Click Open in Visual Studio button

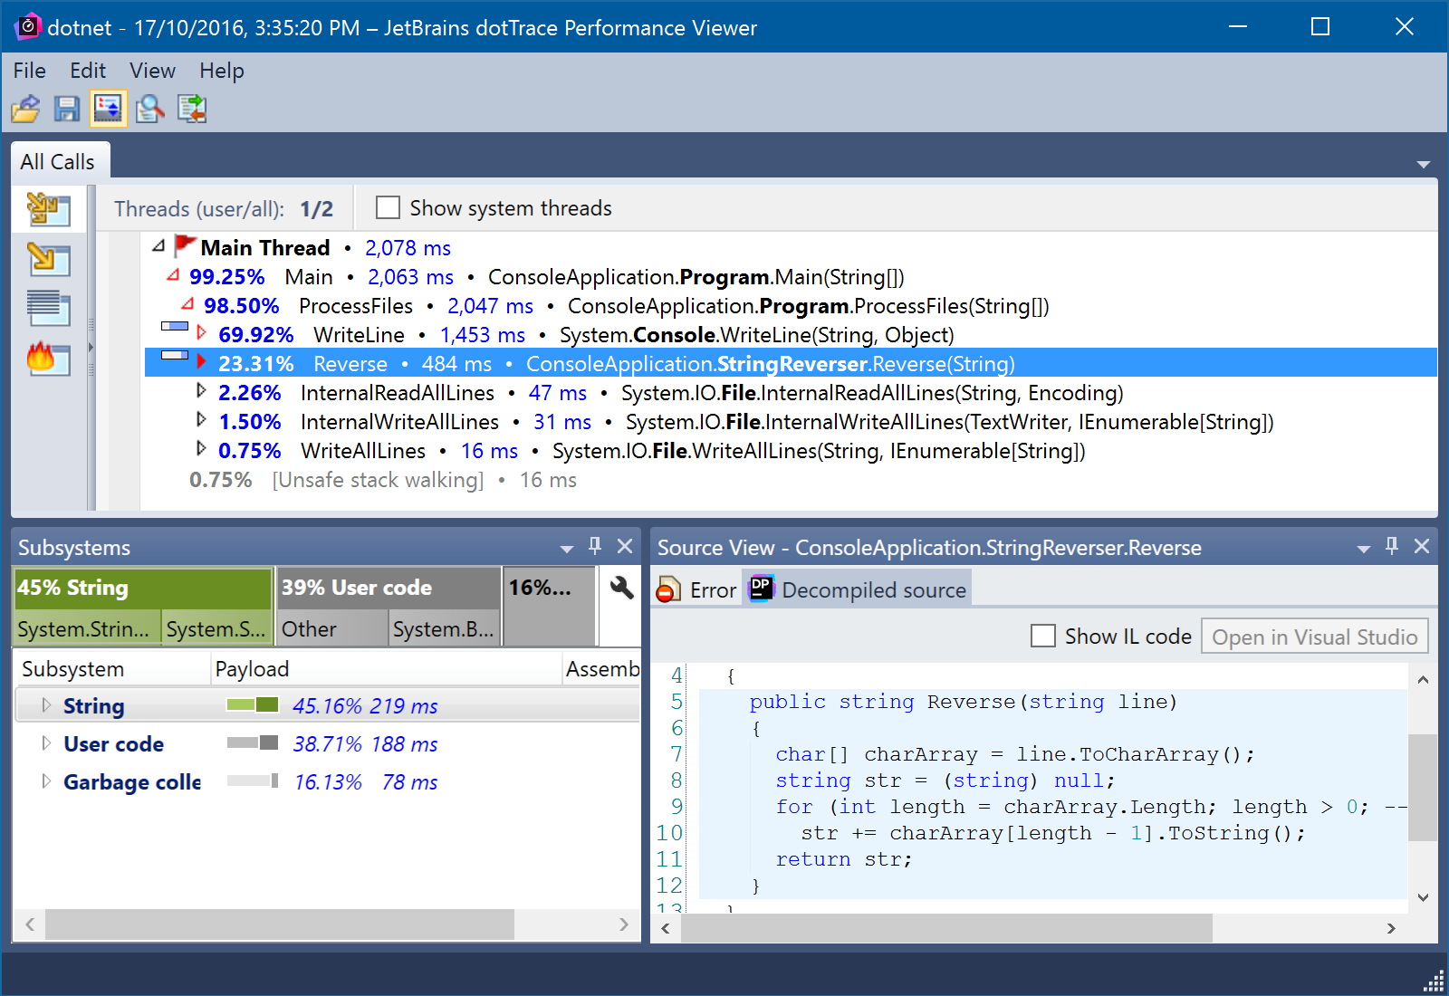coord(1314,637)
